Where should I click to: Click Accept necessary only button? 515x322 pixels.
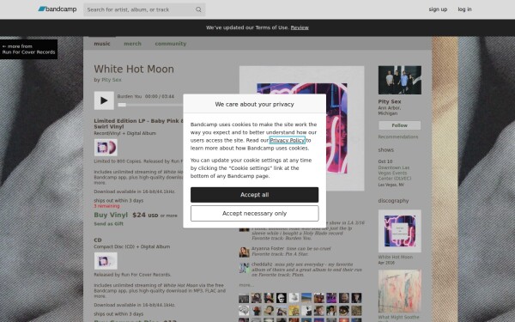coord(254,214)
